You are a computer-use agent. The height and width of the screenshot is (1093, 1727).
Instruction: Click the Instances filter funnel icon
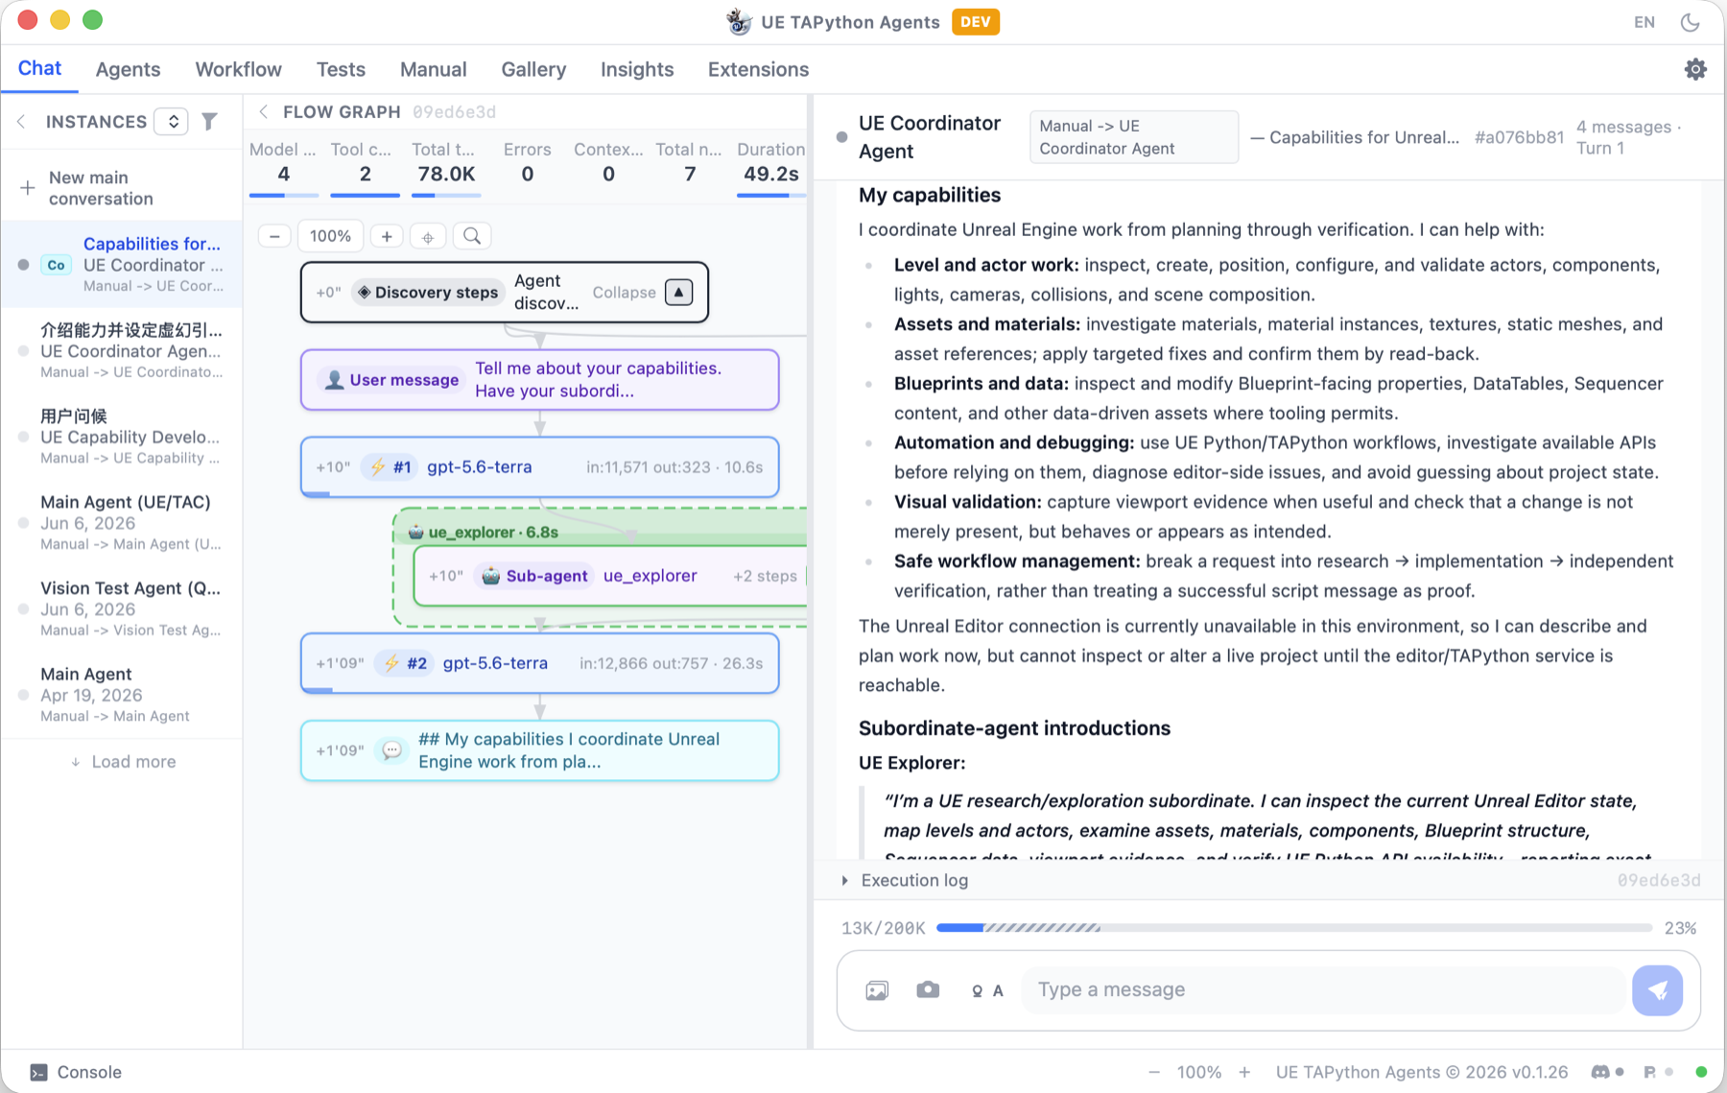pos(209,121)
